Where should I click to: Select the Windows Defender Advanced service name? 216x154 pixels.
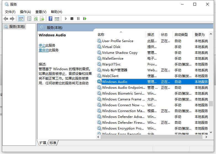click(123, 117)
